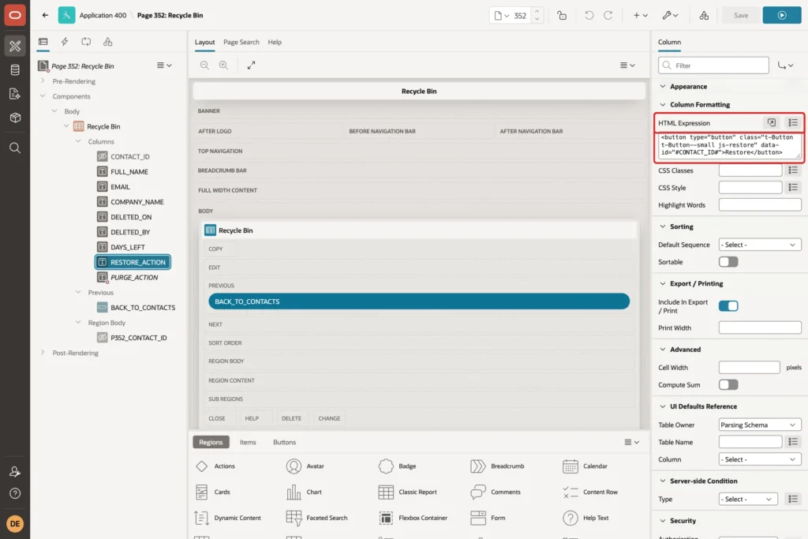Undo the last change
The width and height of the screenshot is (808, 539).
(x=589, y=16)
